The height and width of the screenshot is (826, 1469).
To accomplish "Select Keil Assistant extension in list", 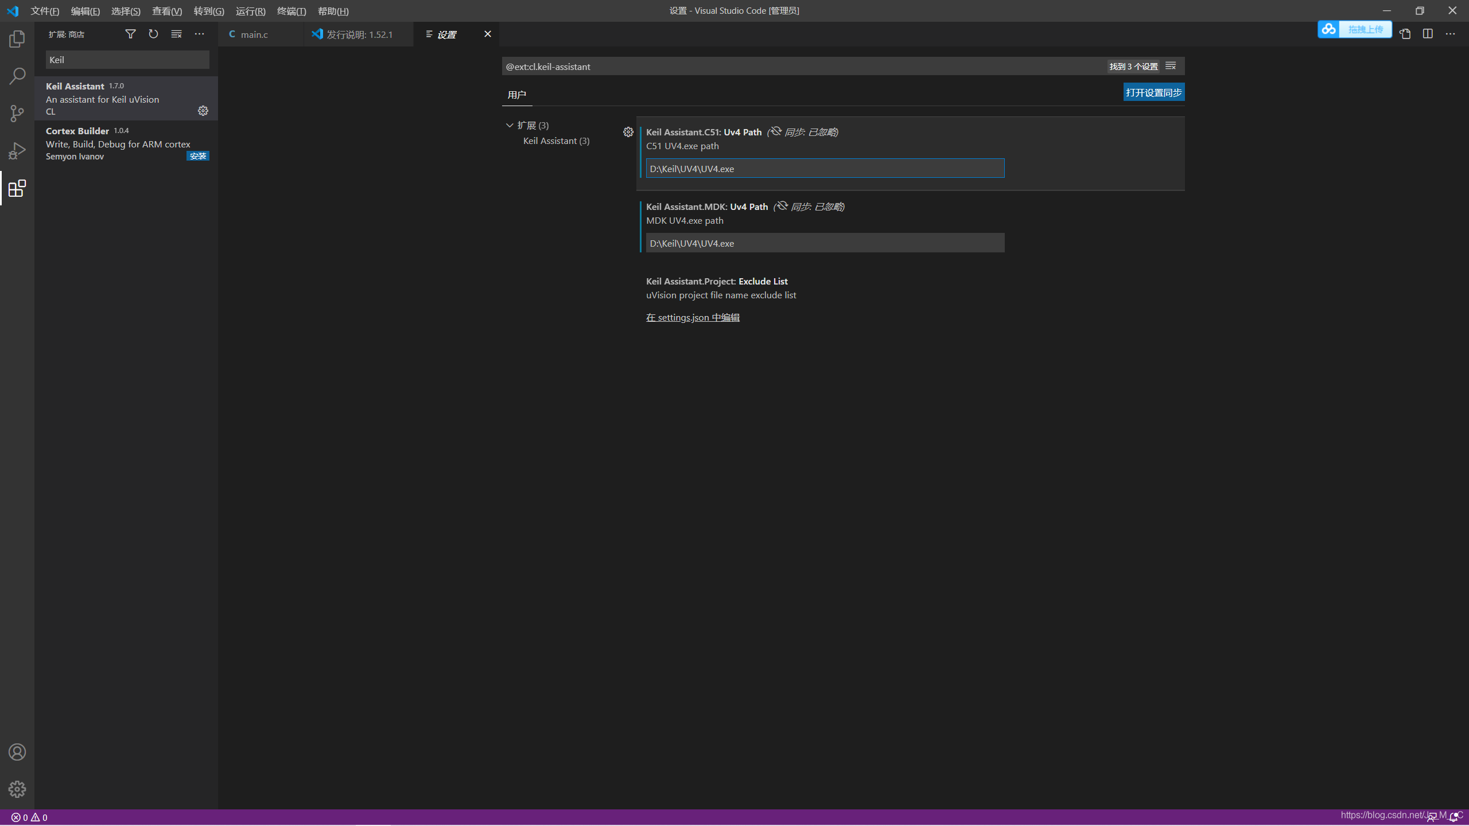I will click(126, 98).
